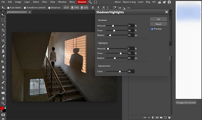Click the Change Ad Consent button

pos(186,102)
